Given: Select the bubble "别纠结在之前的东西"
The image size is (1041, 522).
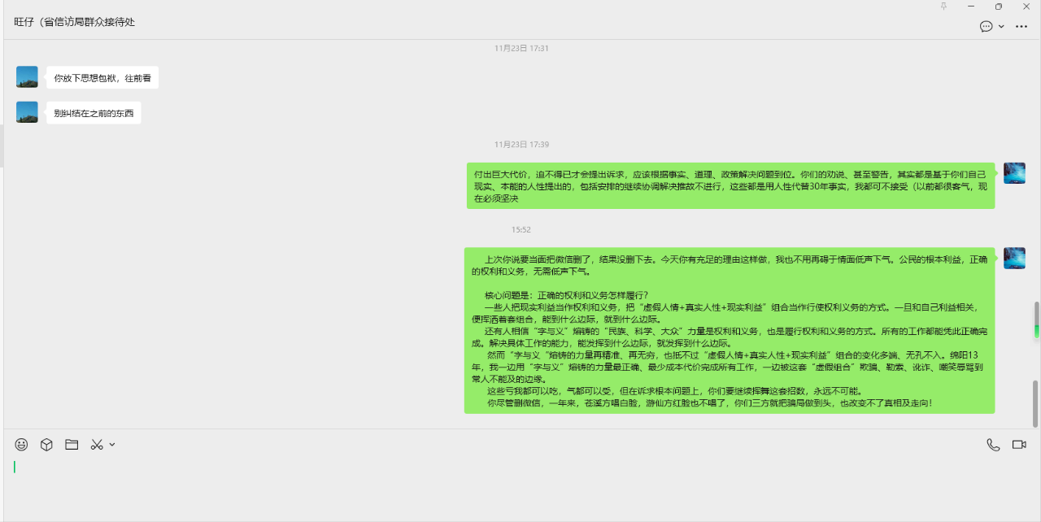Looking at the screenshot, I should coord(93,112).
